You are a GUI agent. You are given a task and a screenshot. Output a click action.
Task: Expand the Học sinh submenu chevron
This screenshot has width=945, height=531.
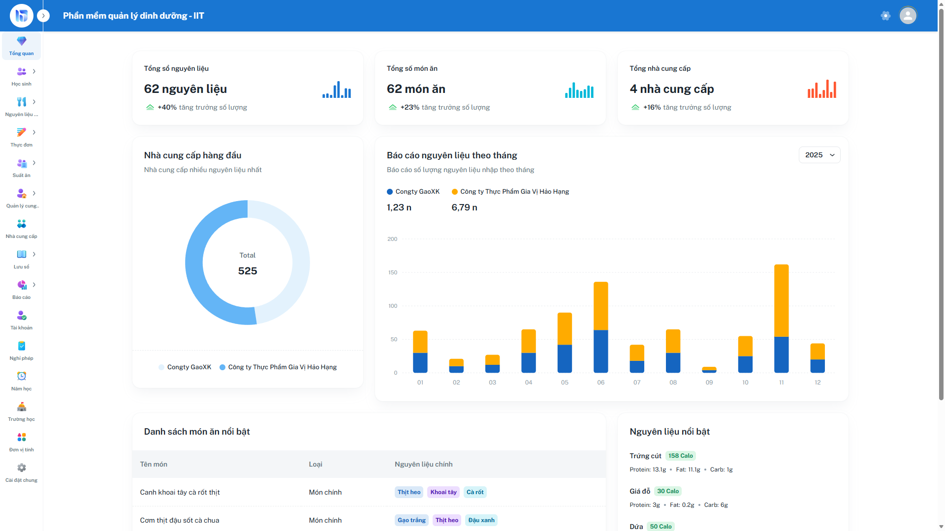point(34,71)
